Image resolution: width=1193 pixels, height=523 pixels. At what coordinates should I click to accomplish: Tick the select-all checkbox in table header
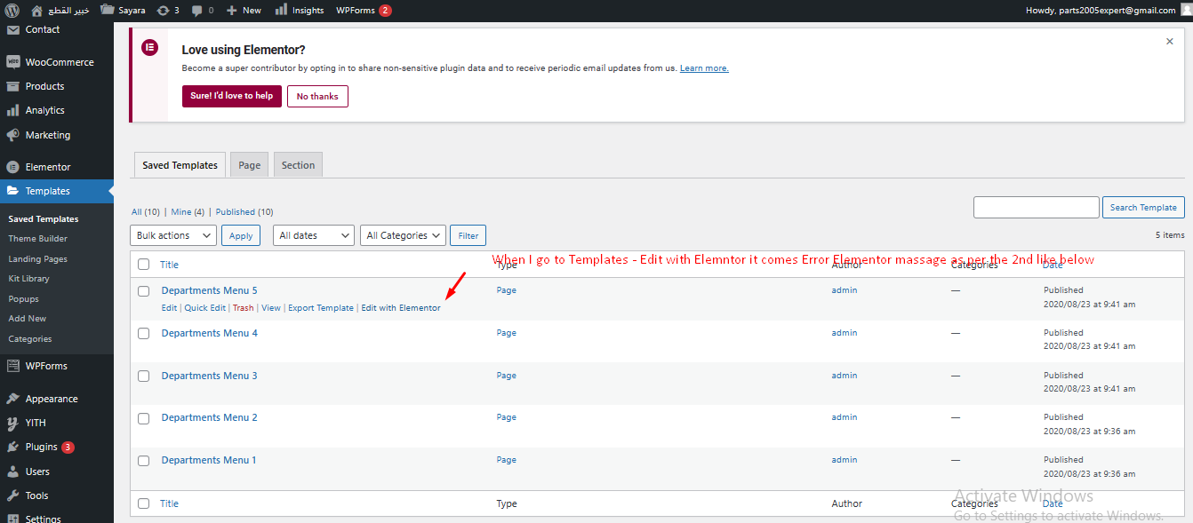[143, 265]
